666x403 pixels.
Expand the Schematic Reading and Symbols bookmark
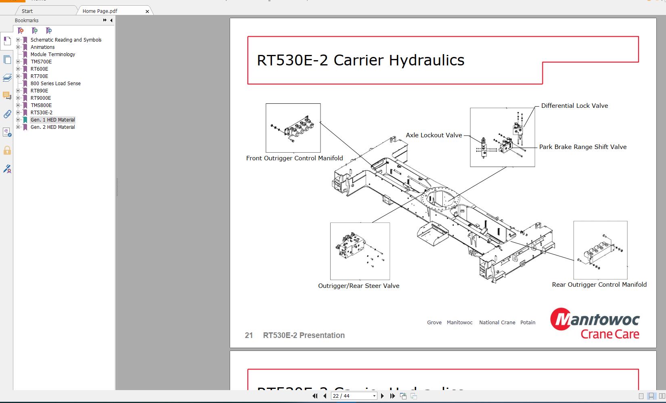pos(19,40)
